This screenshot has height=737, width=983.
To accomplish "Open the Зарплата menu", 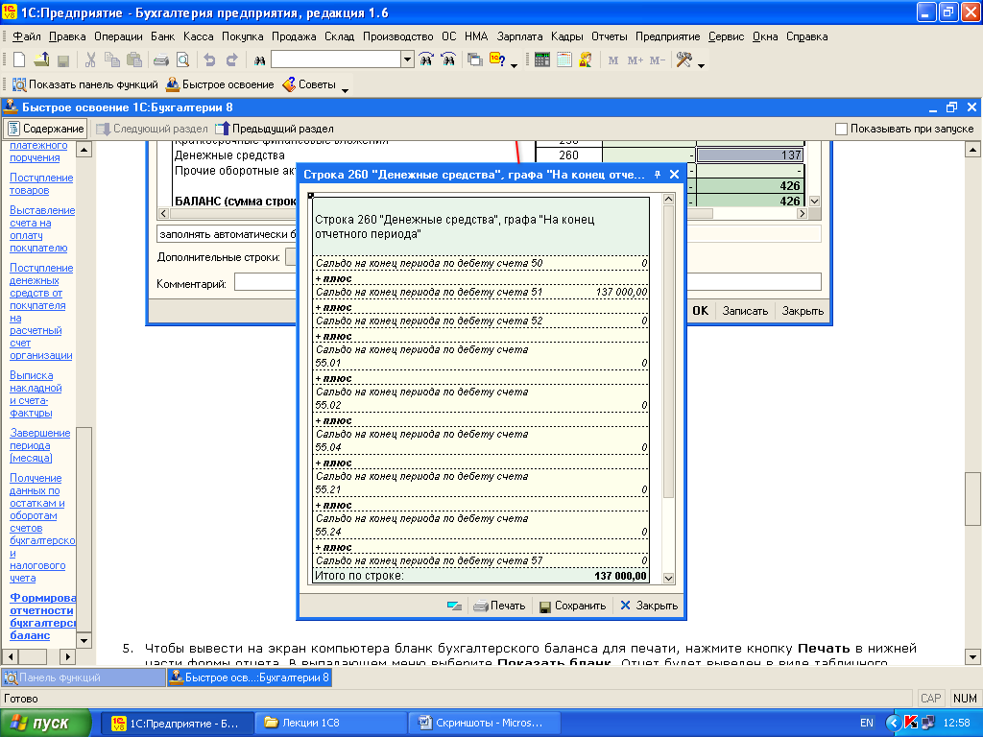I will [x=519, y=36].
